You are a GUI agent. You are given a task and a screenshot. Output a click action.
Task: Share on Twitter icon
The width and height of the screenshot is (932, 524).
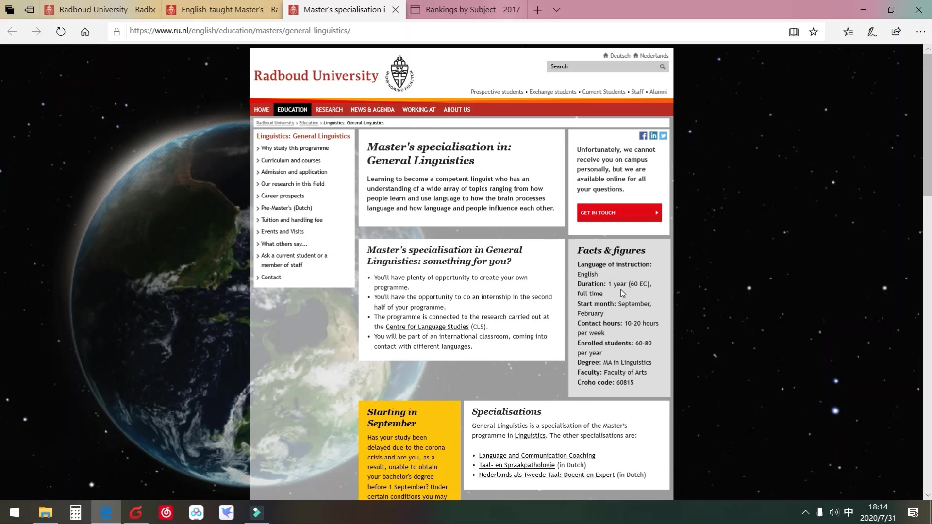click(663, 136)
